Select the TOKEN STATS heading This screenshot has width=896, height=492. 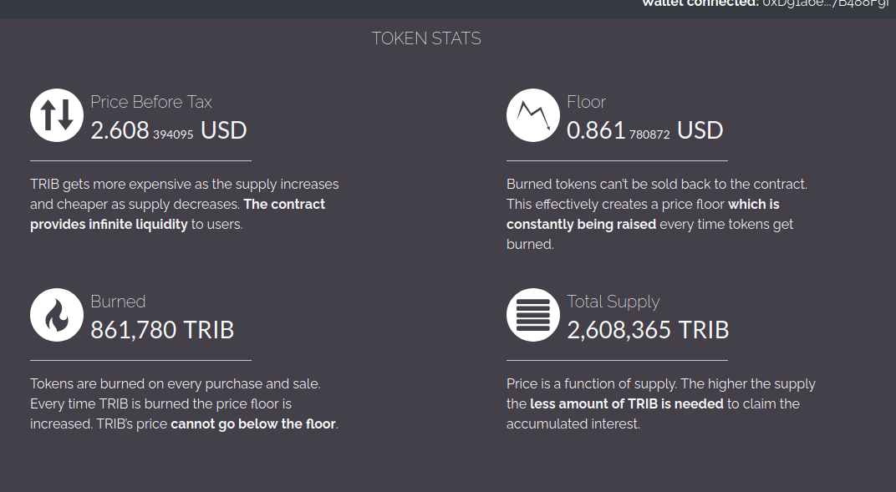[x=426, y=38]
